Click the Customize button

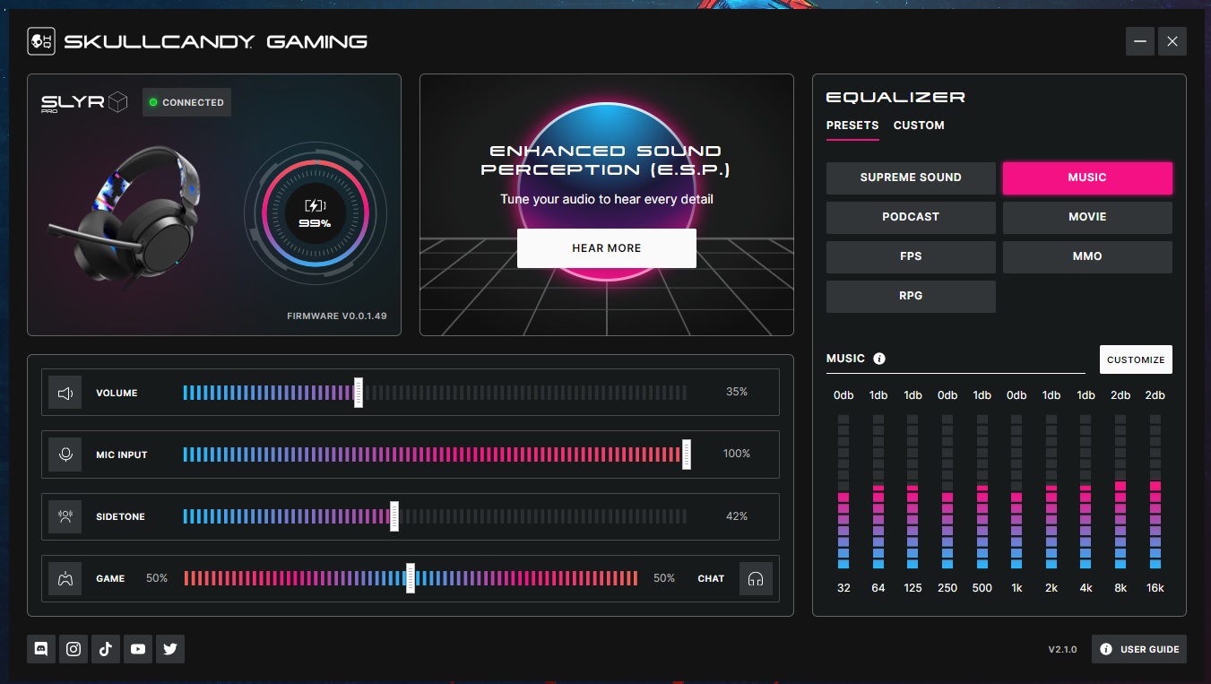point(1136,359)
